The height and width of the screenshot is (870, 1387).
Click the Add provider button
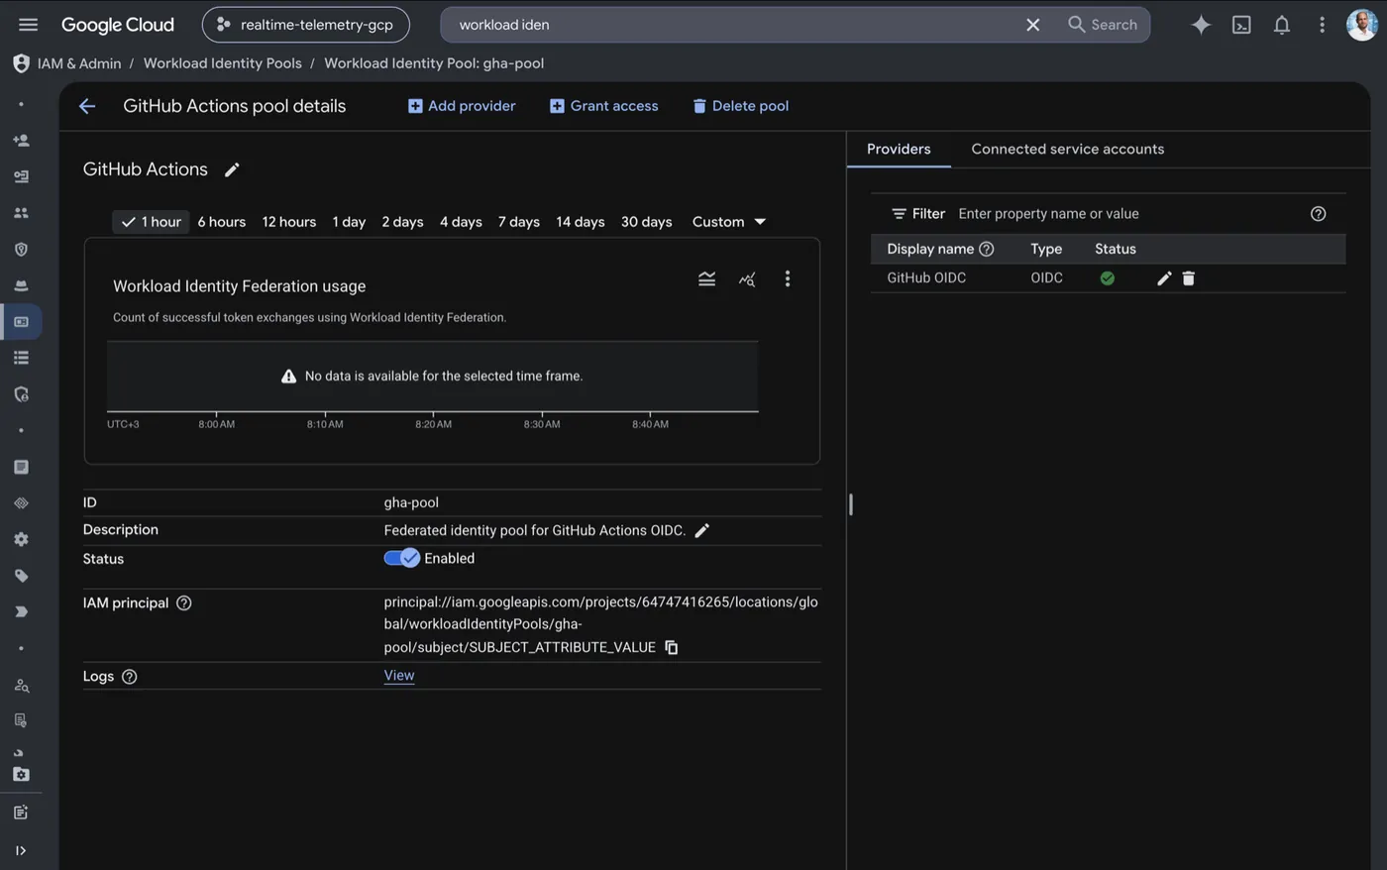click(x=462, y=106)
